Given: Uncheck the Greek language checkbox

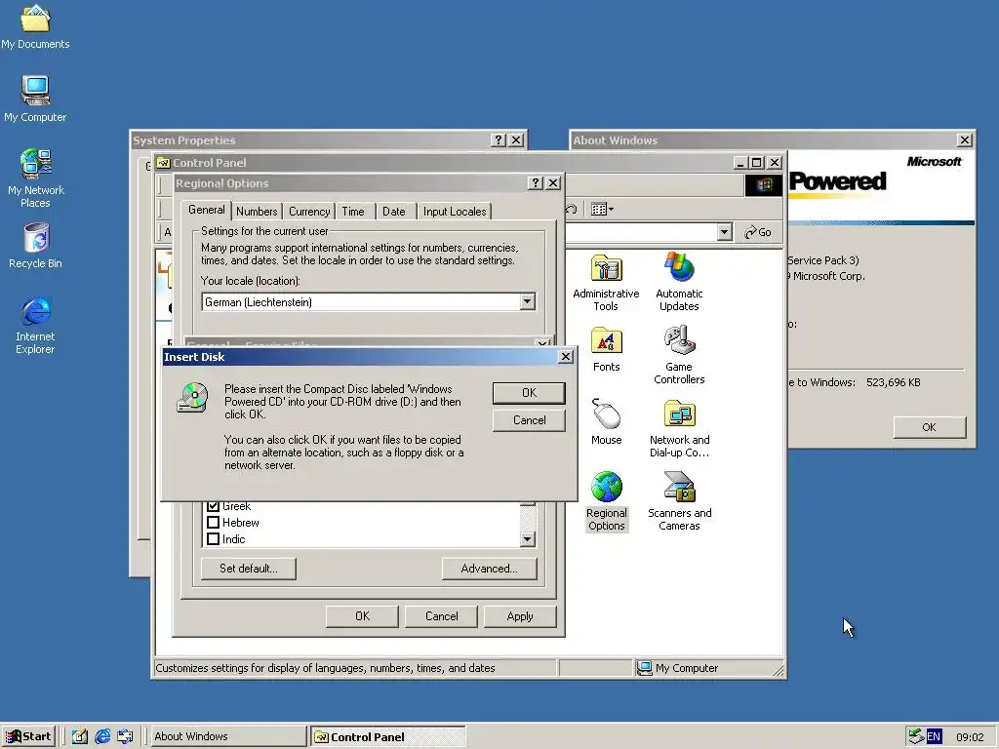Looking at the screenshot, I should [214, 506].
